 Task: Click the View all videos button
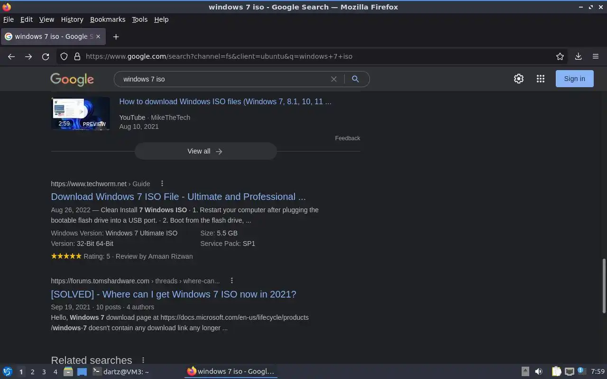click(205, 151)
